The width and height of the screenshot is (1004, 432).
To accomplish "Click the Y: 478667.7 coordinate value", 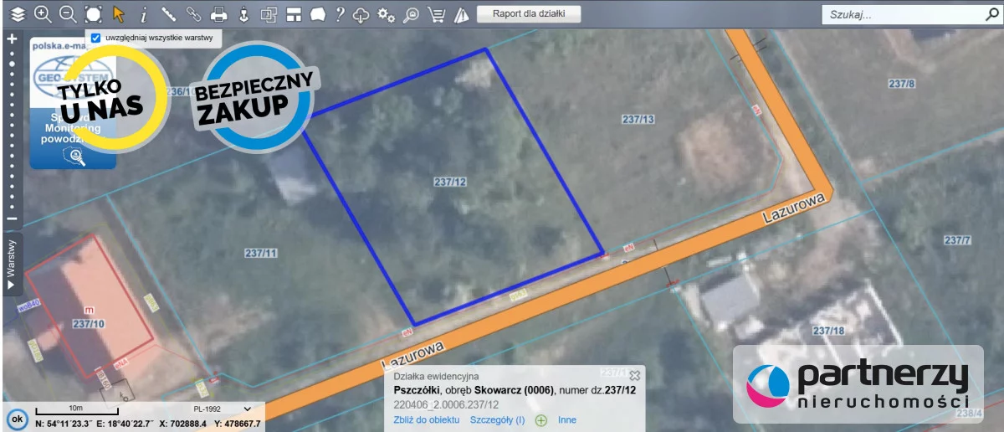I will click(238, 424).
